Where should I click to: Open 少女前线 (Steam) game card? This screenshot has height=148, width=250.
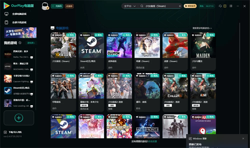tap(63, 51)
